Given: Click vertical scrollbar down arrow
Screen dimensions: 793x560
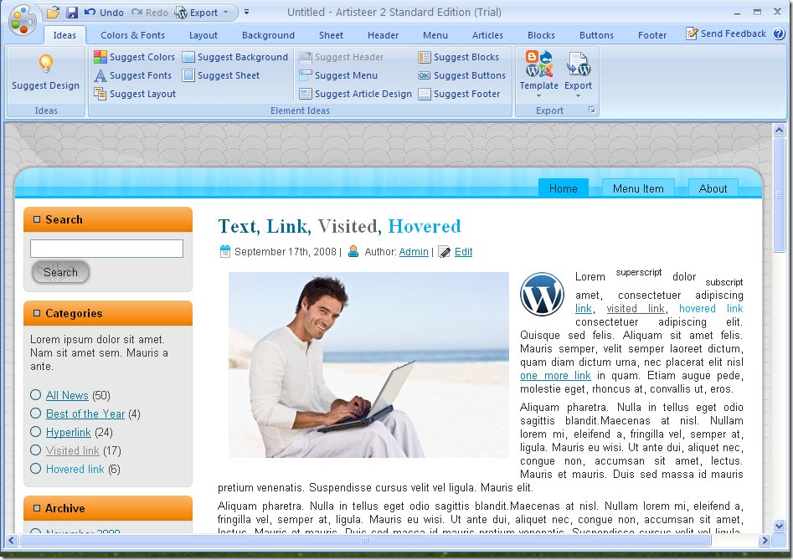Looking at the screenshot, I should click(779, 526).
